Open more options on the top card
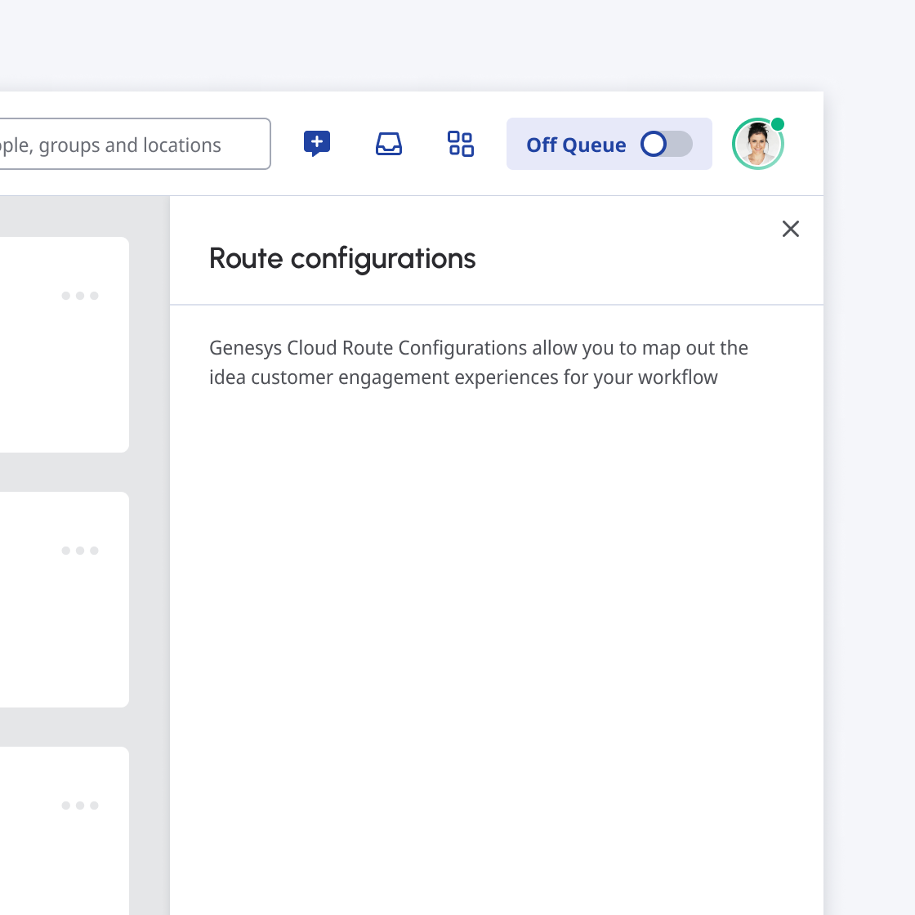Screen dimensions: 915x915 tap(80, 296)
